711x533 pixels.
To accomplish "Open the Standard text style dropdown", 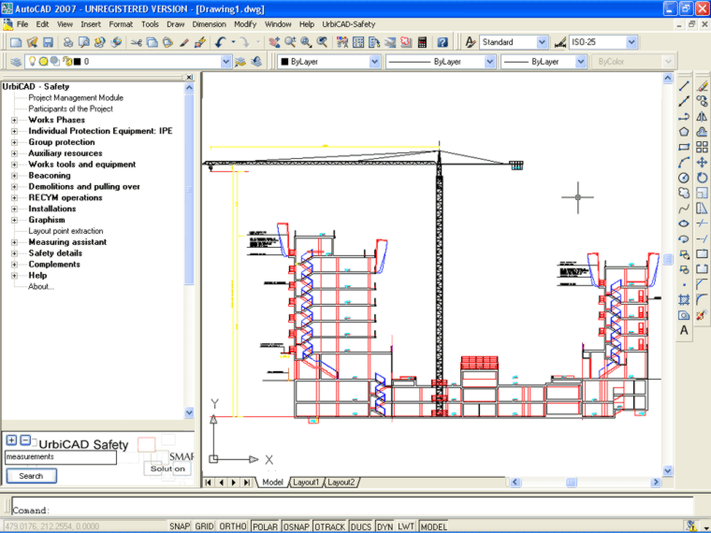I will tap(542, 42).
